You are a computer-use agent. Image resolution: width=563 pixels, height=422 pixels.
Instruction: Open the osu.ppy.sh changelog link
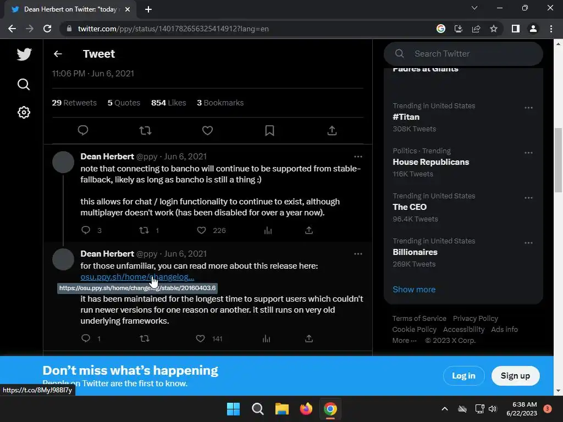coord(137,277)
